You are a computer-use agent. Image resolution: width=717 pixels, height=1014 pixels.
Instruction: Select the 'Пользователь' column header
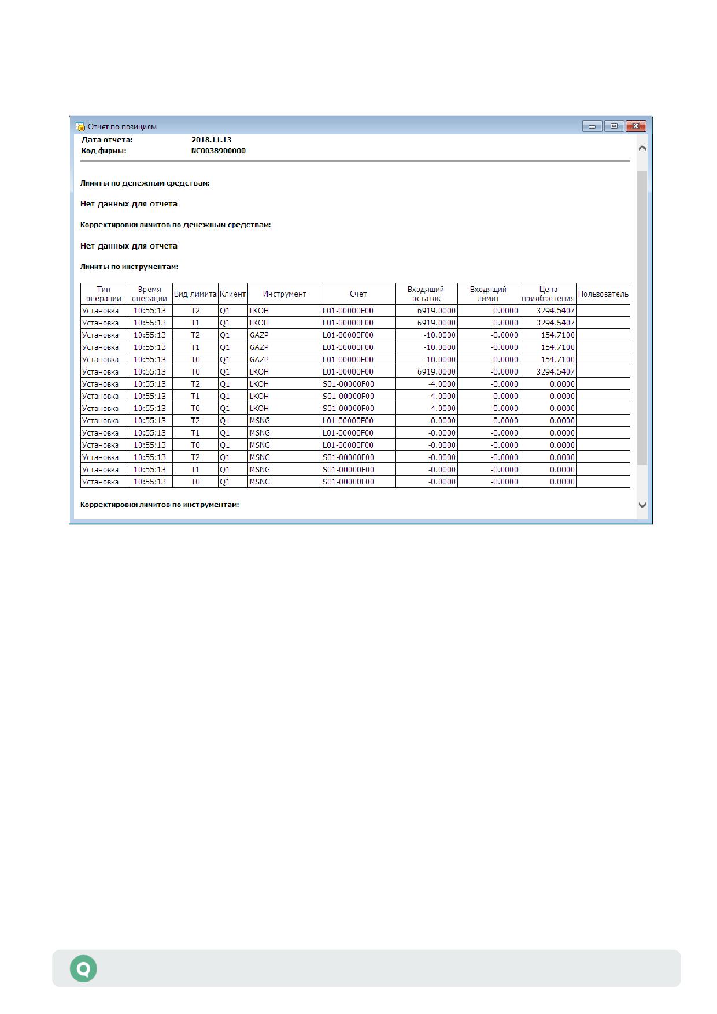603,294
